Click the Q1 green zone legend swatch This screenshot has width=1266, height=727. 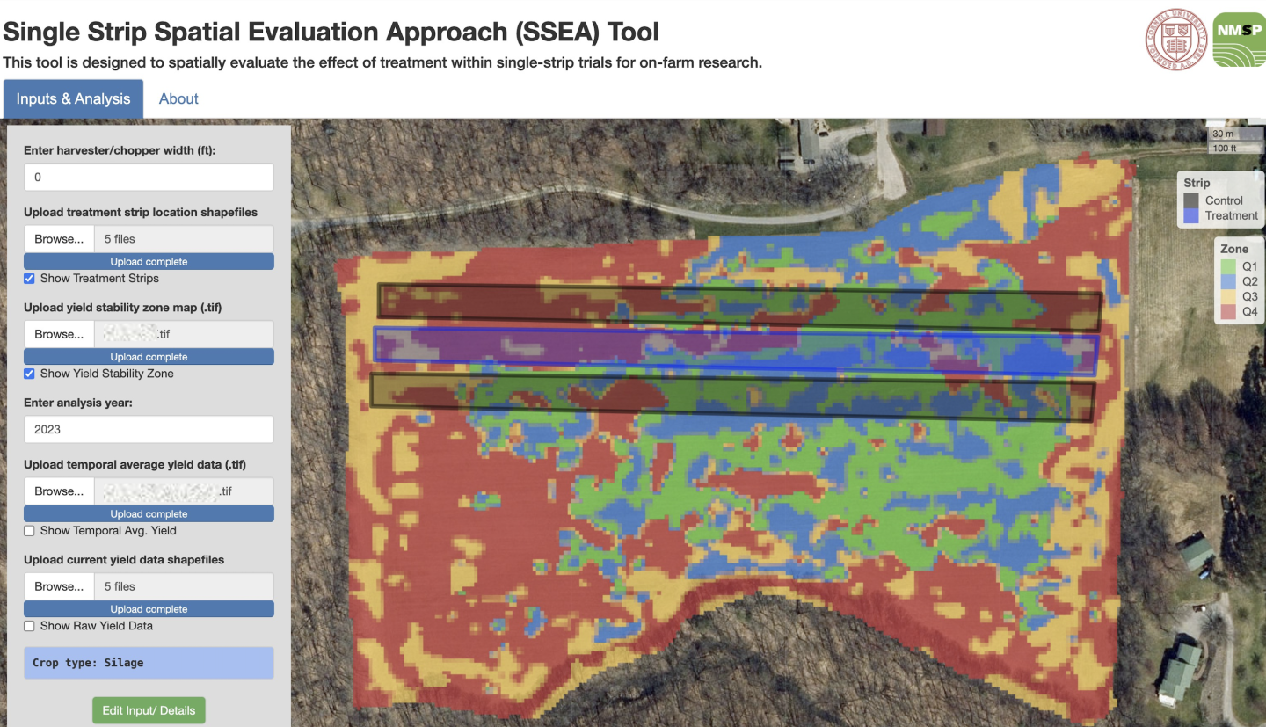tap(1228, 265)
